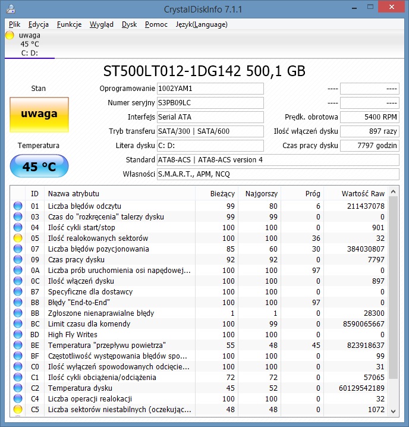Click the Wartość Raw column header

click(356, 194)
